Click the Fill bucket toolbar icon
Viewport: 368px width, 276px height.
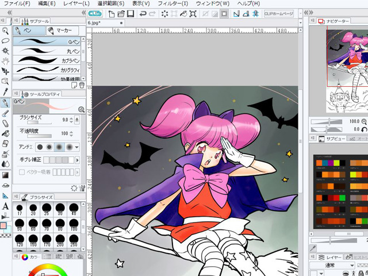[183, 14]
